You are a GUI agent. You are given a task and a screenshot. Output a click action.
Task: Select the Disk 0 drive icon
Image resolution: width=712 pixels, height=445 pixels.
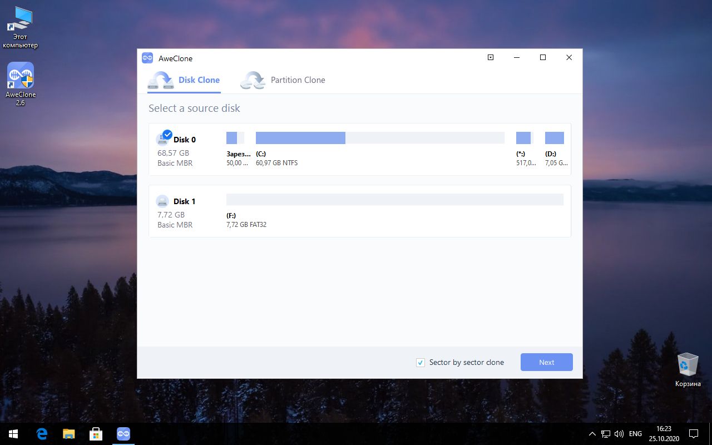tap(164, 139)
